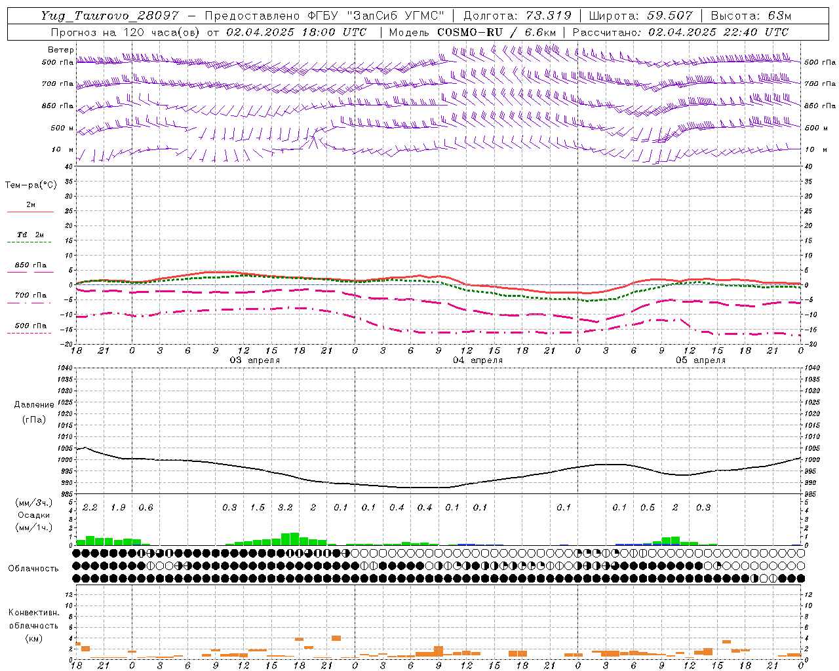Click the 850 гПа temperature legend label
This screenshot has width=839, height=671.
coord(31,265)
